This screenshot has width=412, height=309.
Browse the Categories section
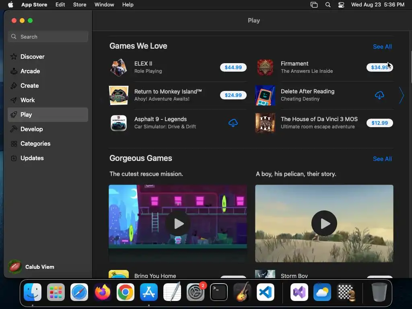48,144
